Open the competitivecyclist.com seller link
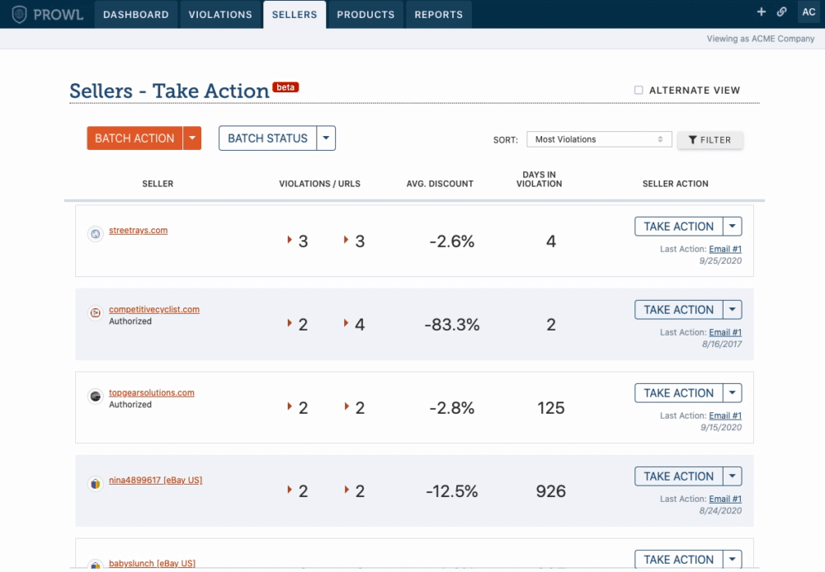This screenshot has width=825, height=572. click(154, 309)
